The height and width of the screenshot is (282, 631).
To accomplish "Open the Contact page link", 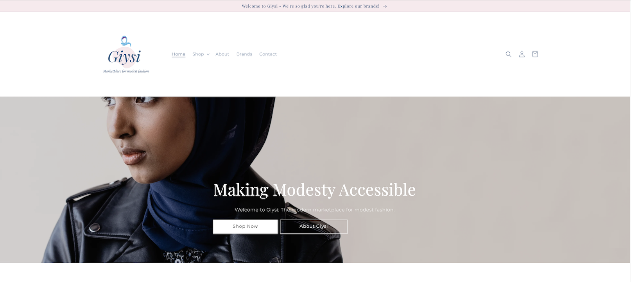I will tap(268, 54).
